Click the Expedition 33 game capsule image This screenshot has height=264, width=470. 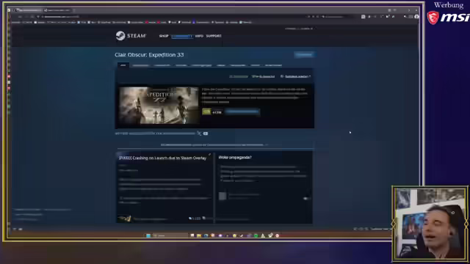click(x=159, y=106)
